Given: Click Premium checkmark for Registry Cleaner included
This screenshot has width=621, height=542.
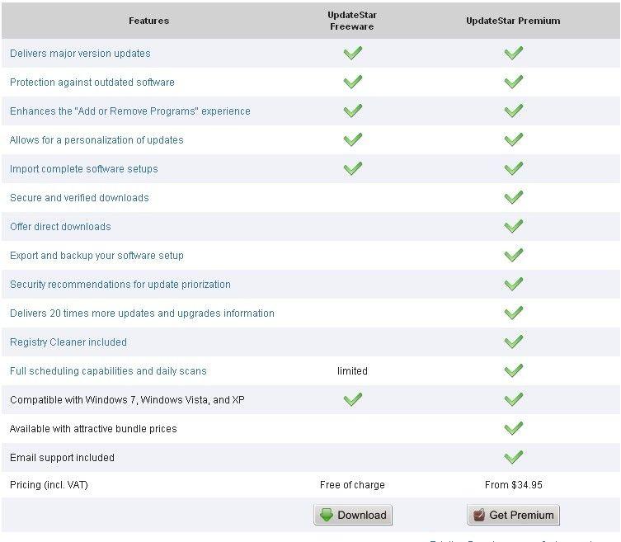Looking at the screenshot, I should [513, 342].
